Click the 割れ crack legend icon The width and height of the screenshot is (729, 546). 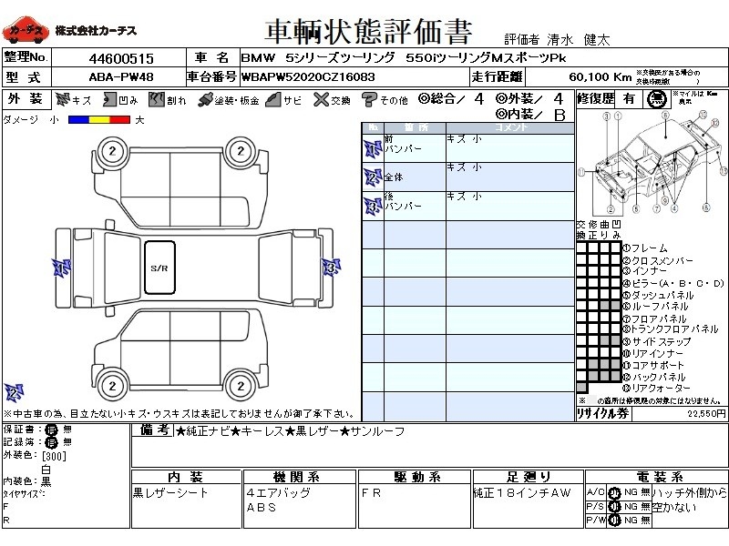pos(157,100)
